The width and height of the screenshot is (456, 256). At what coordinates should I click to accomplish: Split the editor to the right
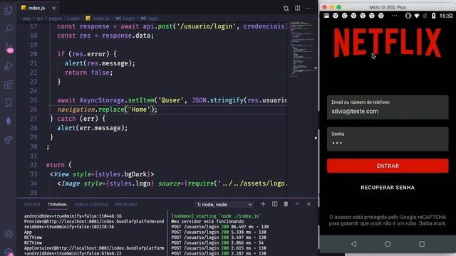click(x=298, y=8)
